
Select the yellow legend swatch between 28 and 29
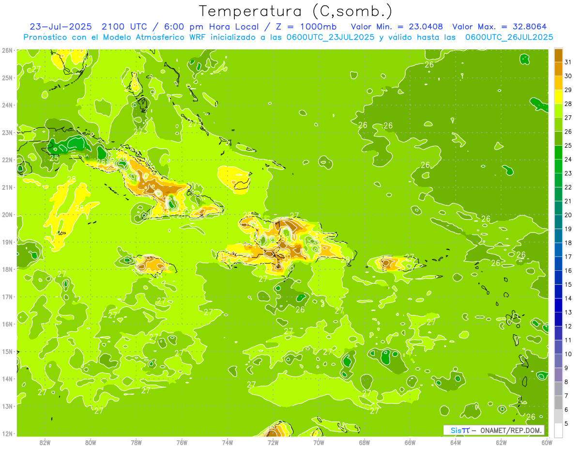pyautogui.click(x=558, y=97)
